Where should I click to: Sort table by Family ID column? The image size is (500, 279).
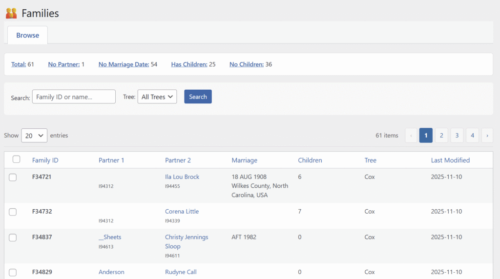click(45, 160)
